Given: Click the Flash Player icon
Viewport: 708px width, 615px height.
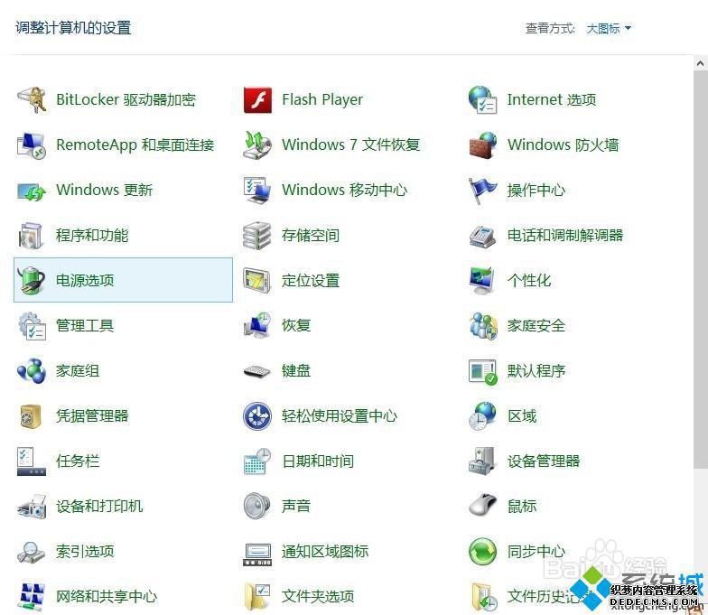Looking at the screenshot, I should 257,99.
